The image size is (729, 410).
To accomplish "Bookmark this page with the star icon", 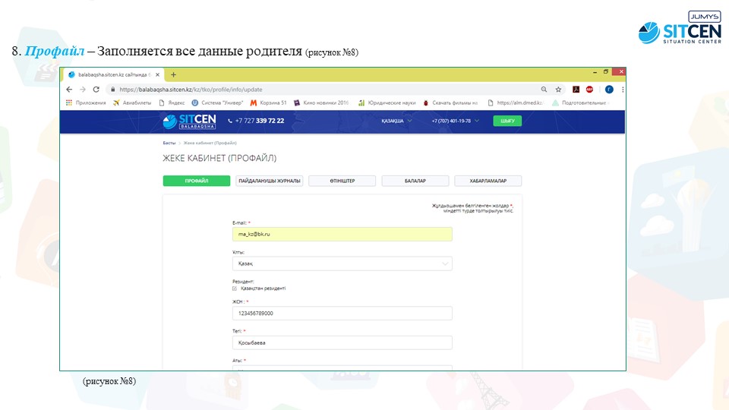I will point(558,89).
